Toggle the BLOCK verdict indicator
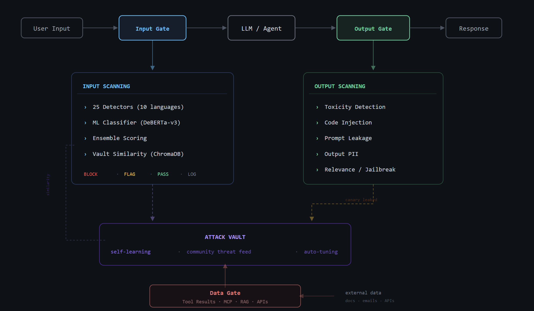This screenshot has height=311, width=534. pos(90,174)
